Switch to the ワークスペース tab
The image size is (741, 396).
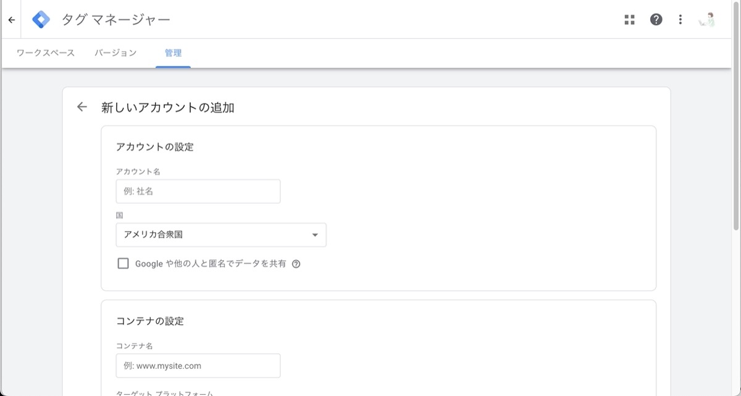[x=46, y=53]
